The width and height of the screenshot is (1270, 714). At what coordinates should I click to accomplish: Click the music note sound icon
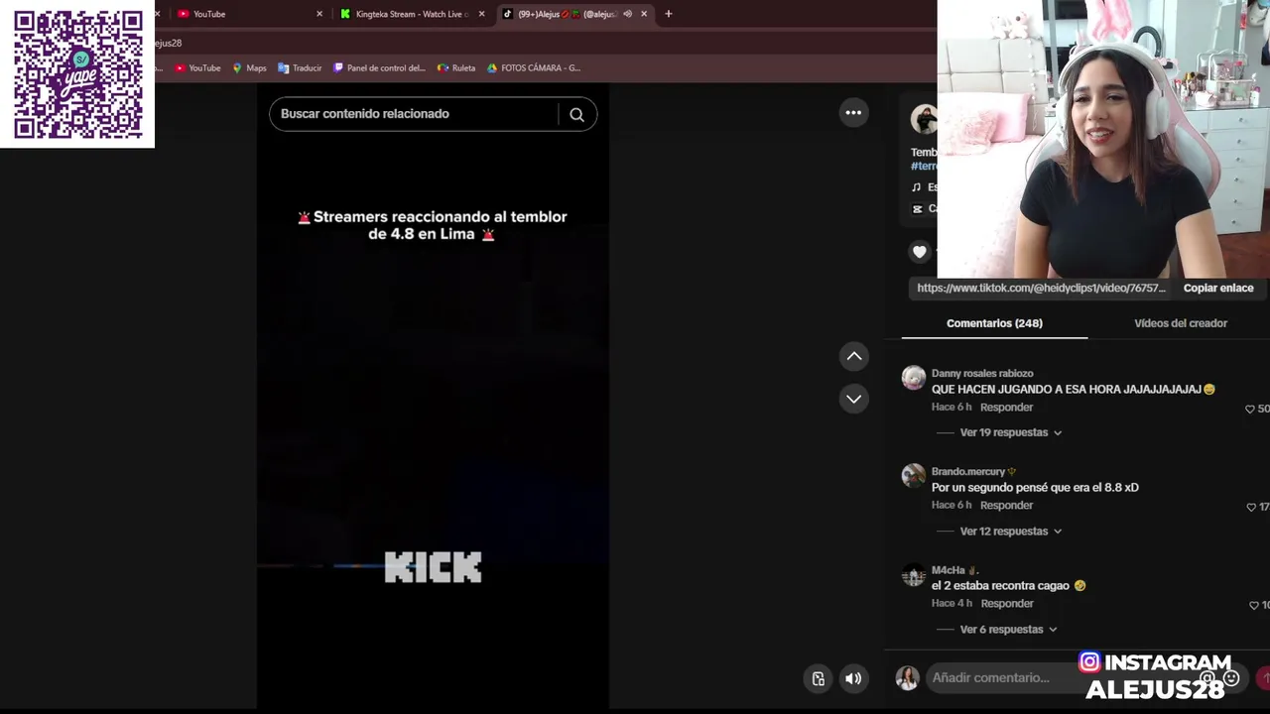(917, 187)
